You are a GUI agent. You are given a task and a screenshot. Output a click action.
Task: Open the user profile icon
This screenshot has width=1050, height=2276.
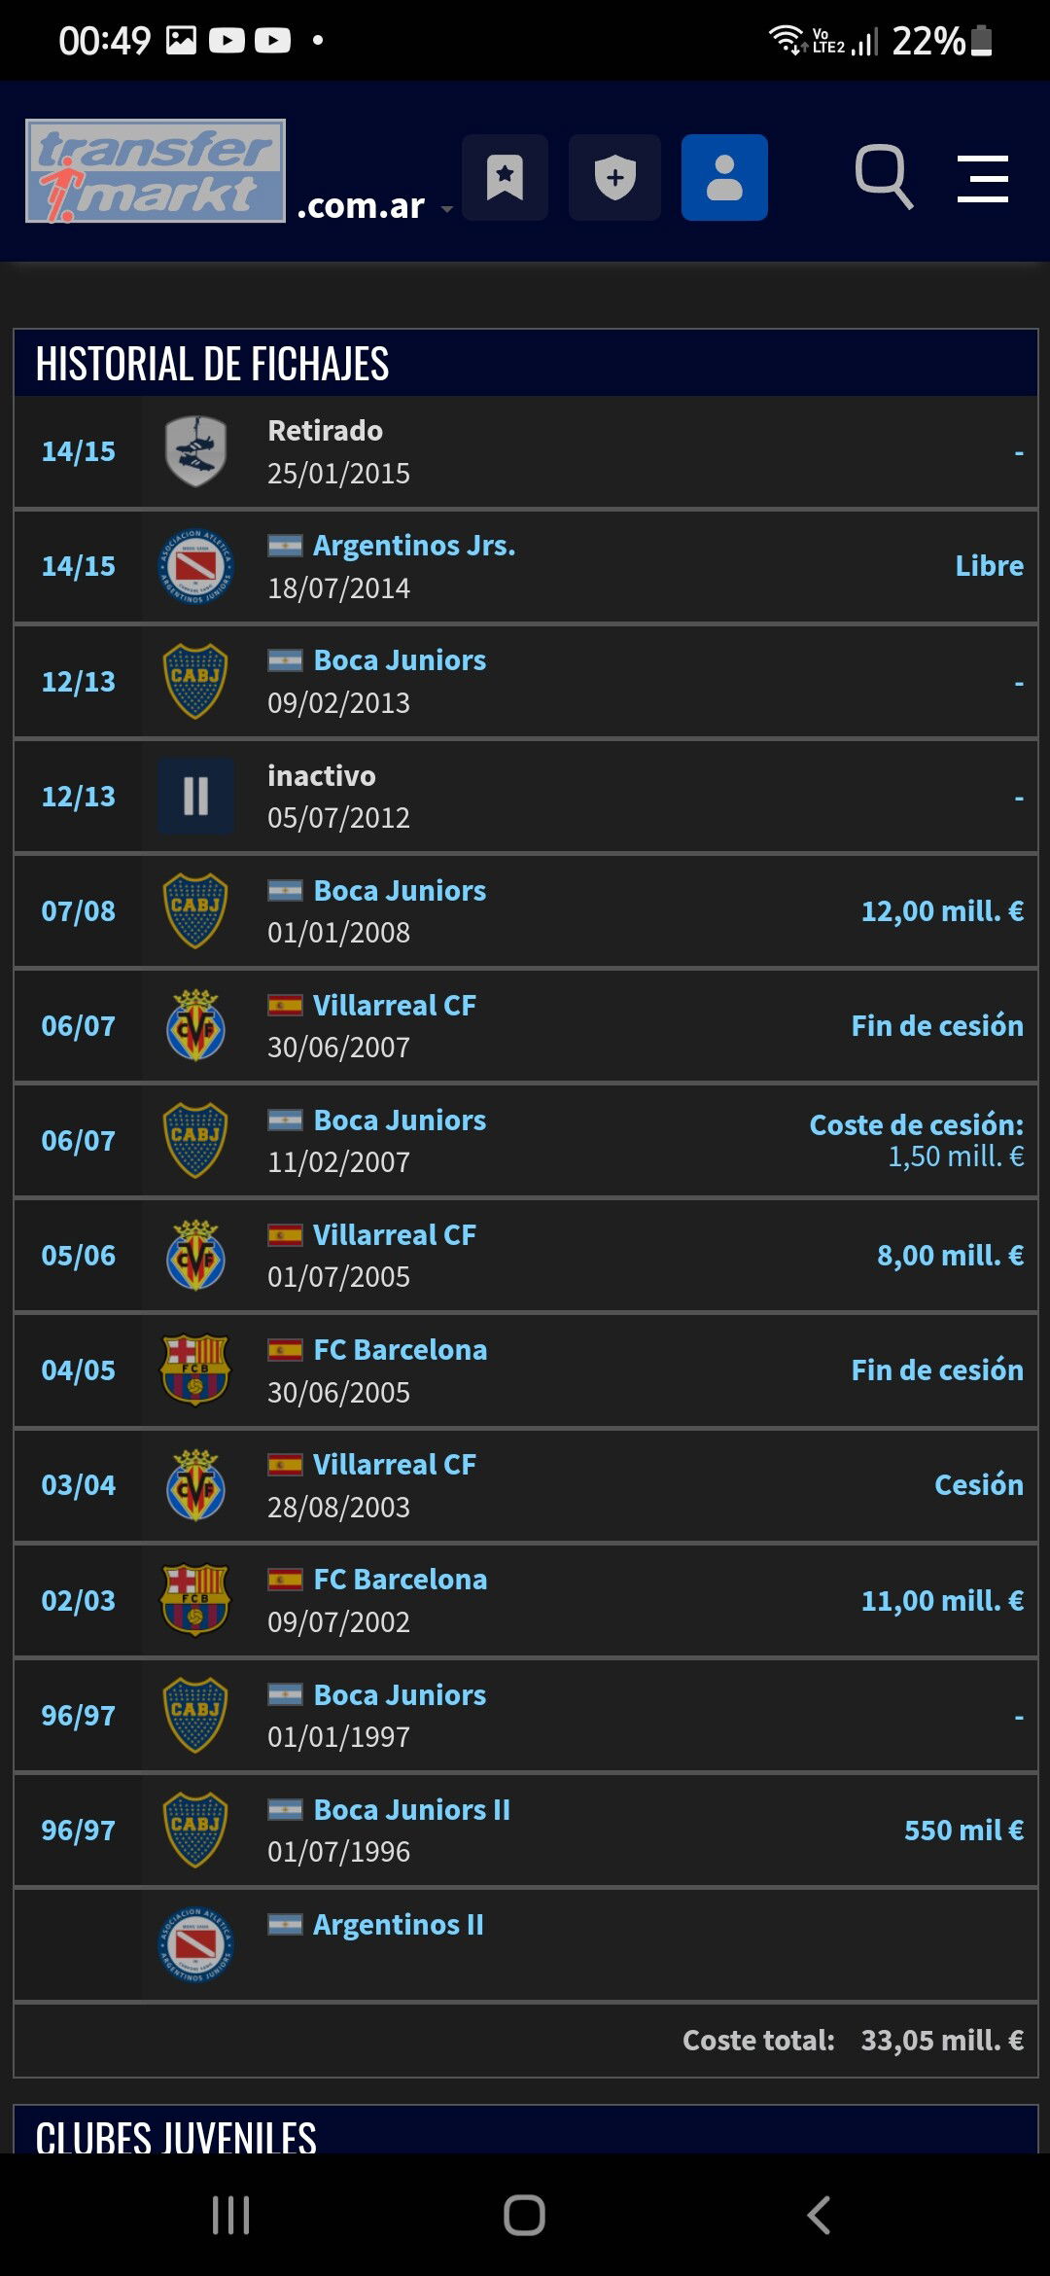(x=724, y=178)
